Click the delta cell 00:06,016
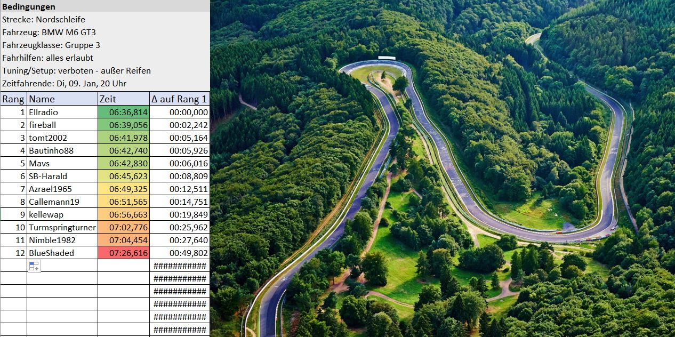 pyautogui.click(x=180, y=163)
